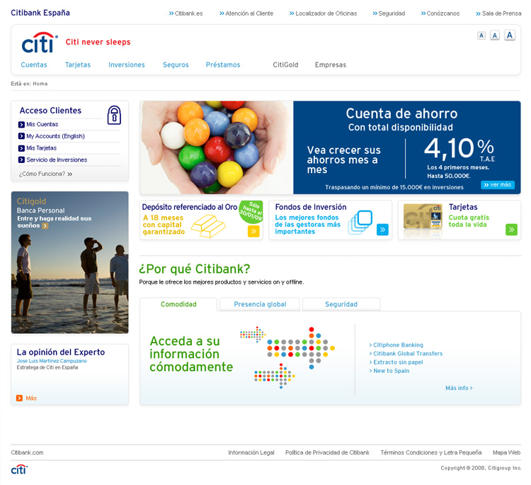Screen dimensions: 531x485
Task: Open My Accounts (English) link
Action: coord(55,136)
